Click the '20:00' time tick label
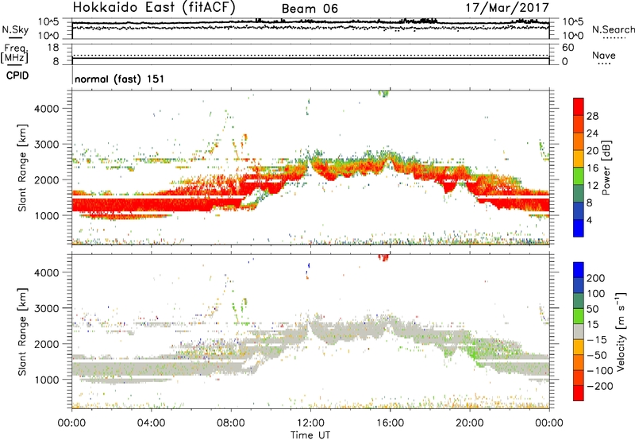The width and height of the screenshot is (635, 440). [x=469, y=423]
